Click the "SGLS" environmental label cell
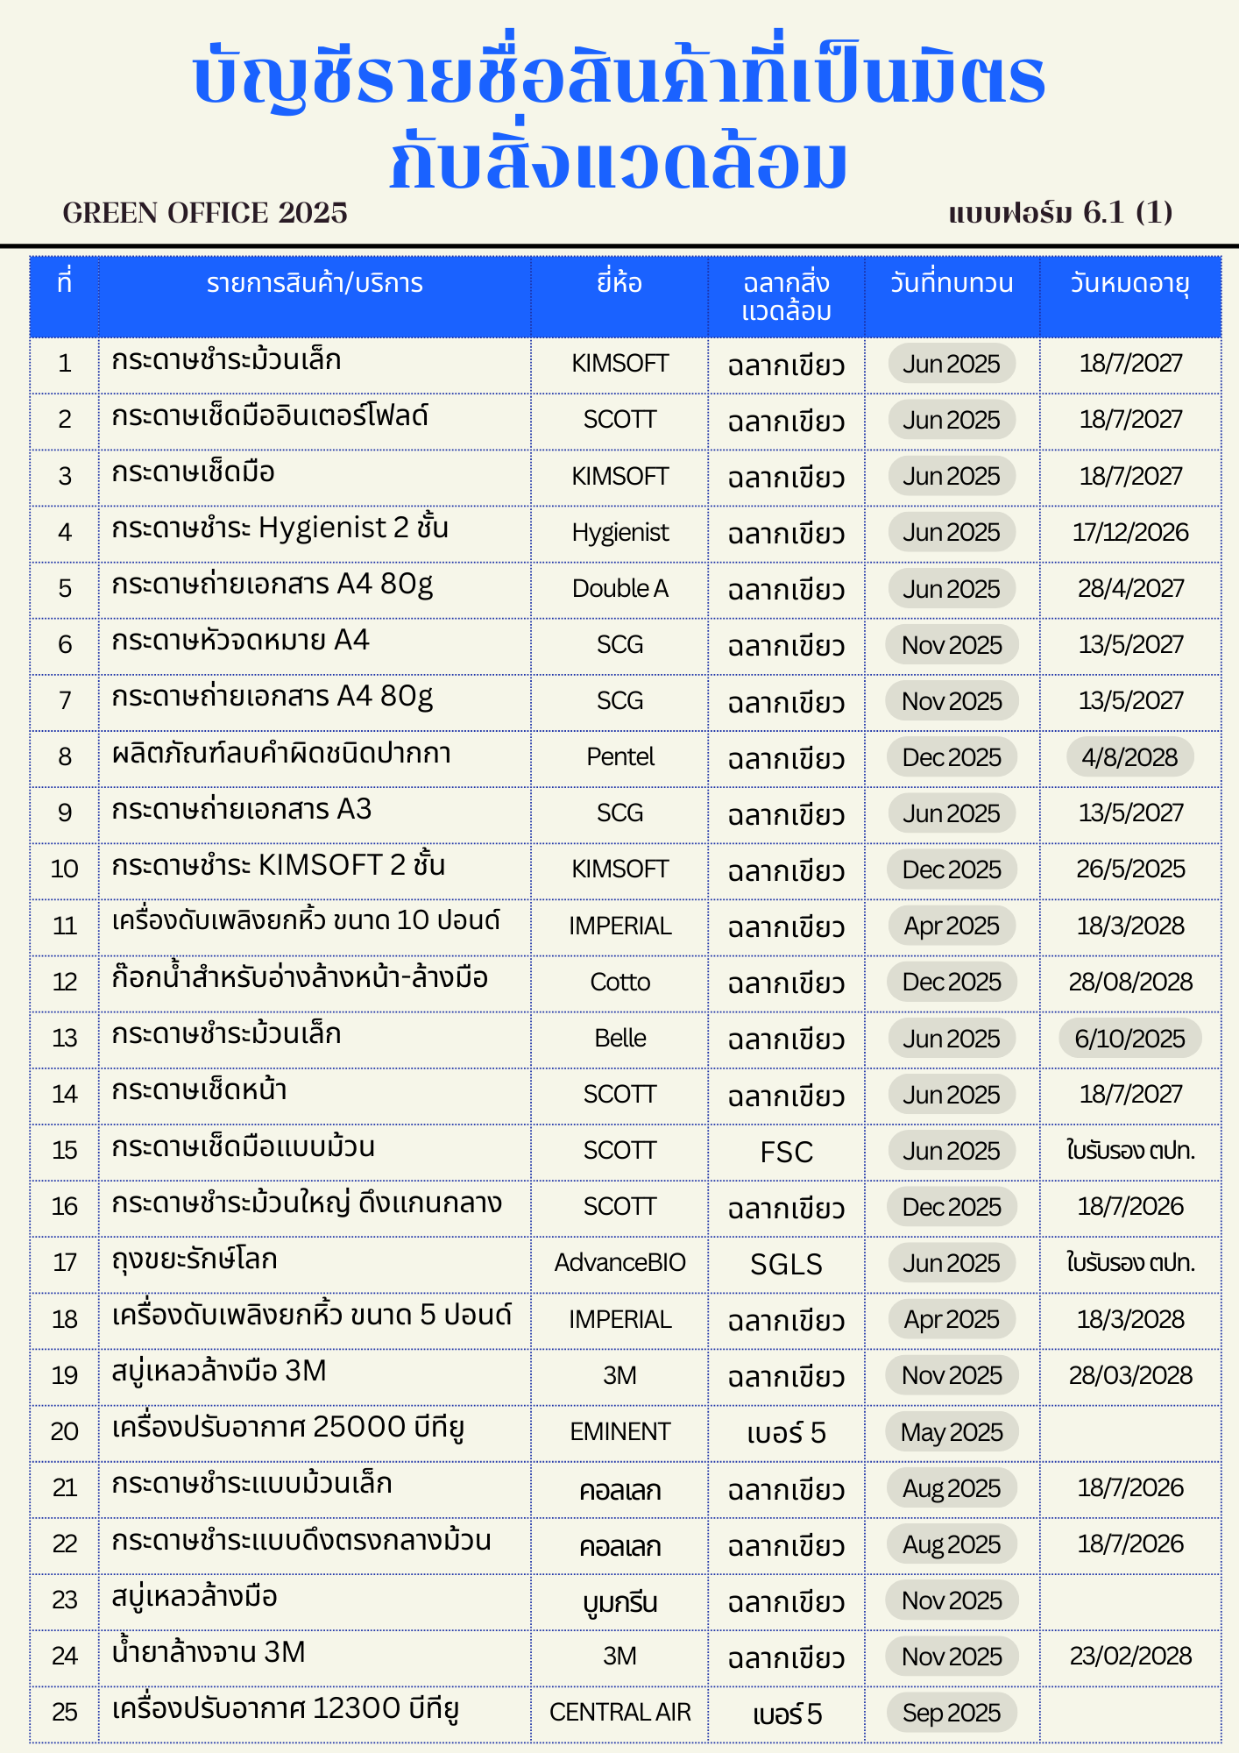This screenshot has width=1239, height=1753. pos(786,1264)
